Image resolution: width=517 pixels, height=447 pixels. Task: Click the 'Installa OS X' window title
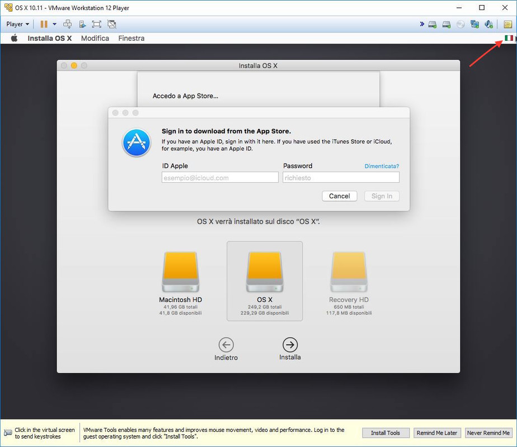(x=258, y=65)
